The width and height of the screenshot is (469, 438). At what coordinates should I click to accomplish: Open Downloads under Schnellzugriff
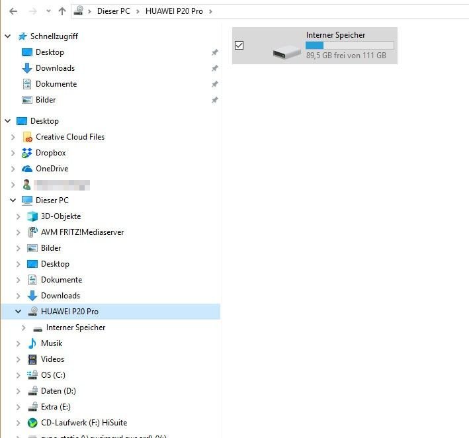click(55, 68)
